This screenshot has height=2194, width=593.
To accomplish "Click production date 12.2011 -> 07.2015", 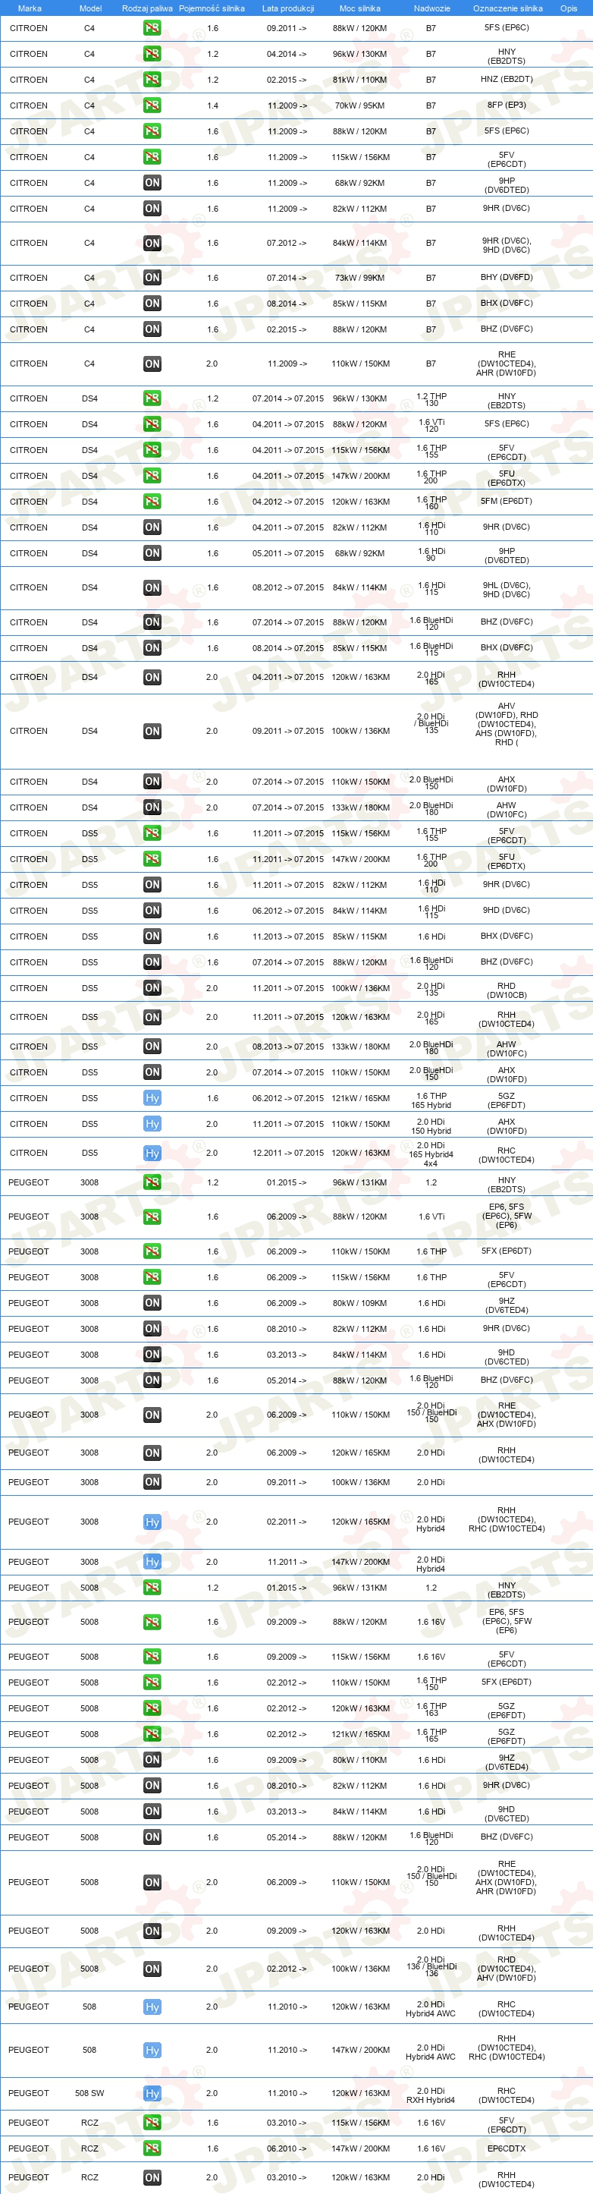I will (x=287, y=1154).
